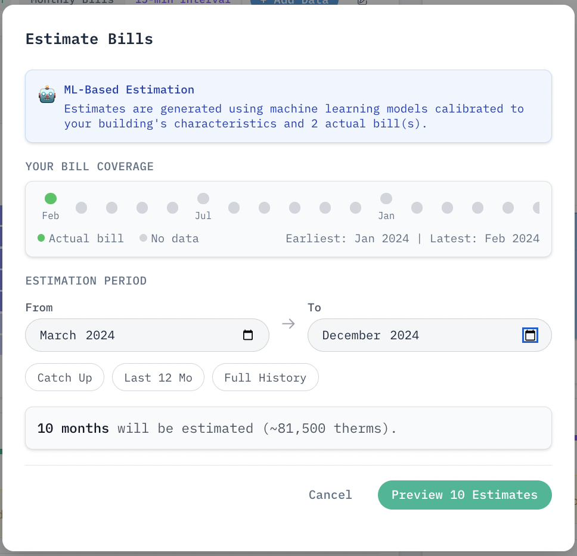Select the green Feb actual bill dot
This screenshot has height=556, width=577.
coord(51,198)
